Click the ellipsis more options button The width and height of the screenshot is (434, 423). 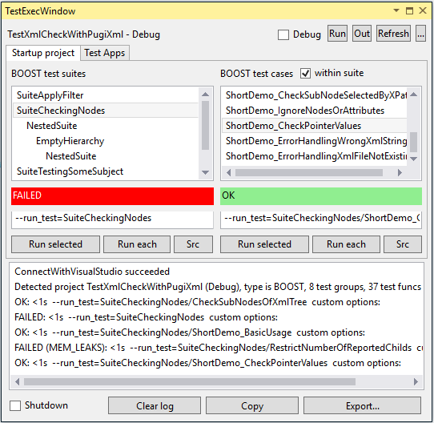tap(420, 34)
